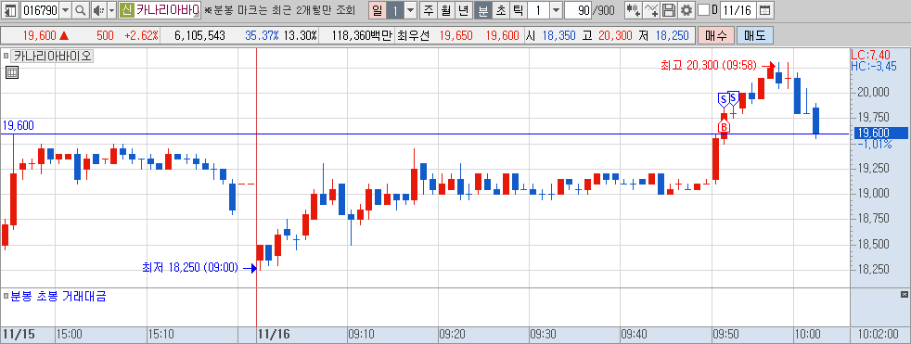Click the add candlestick chart icon
Image resolution: width=911 pixels, height=344 pixels.
[x=634, y=10]
